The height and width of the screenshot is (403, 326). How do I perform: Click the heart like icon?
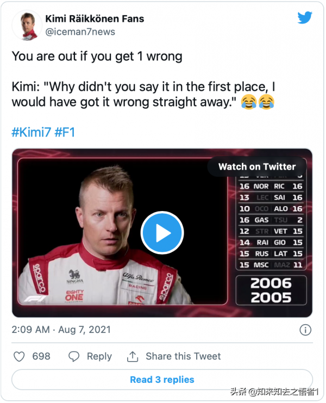(x=19, y=356)
